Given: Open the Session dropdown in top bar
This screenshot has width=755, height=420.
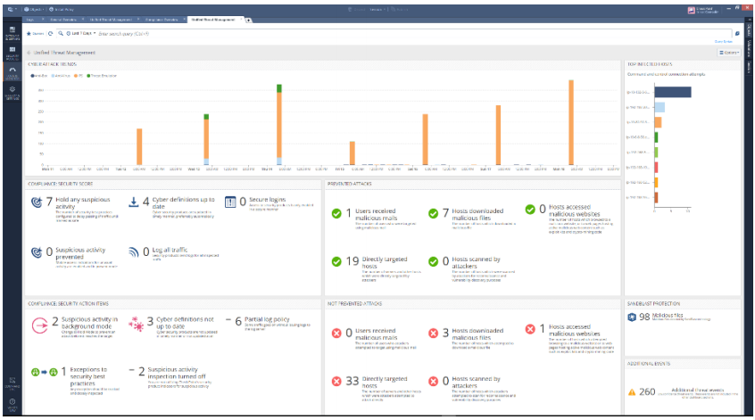Looking at the screenshot, I should tap(377, 10).
